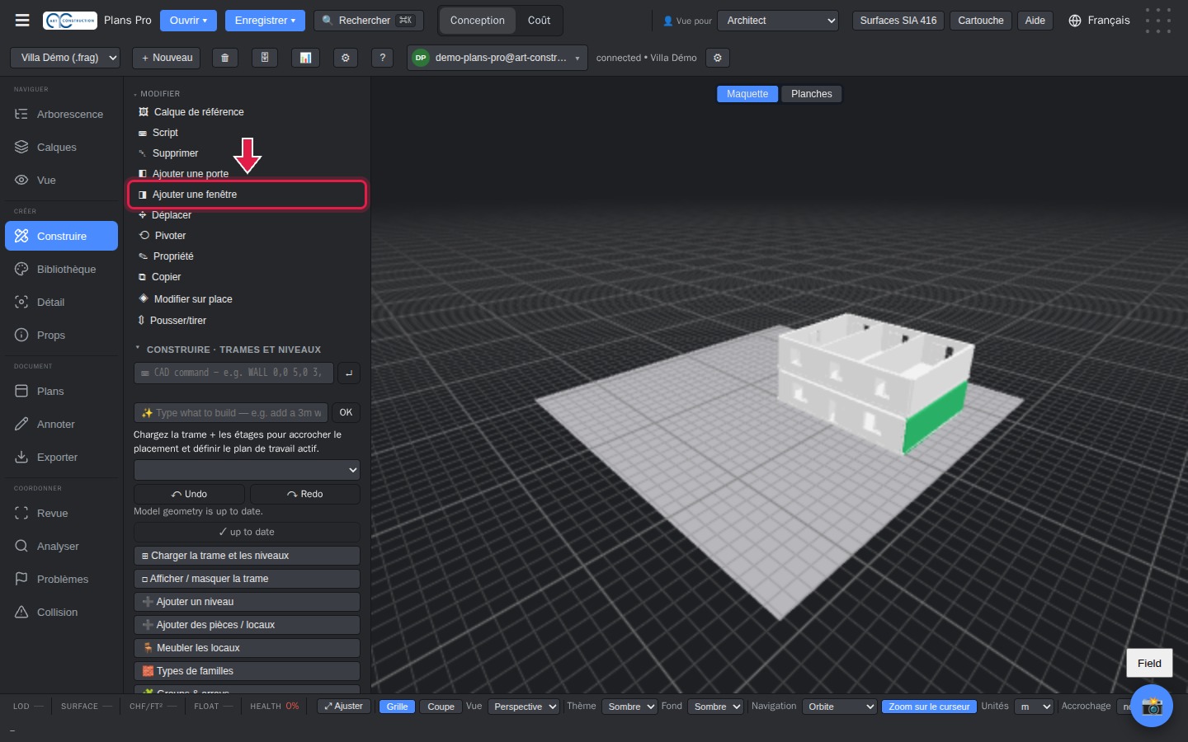
Task: Click the question mark help icon
Action: point(382,58)
